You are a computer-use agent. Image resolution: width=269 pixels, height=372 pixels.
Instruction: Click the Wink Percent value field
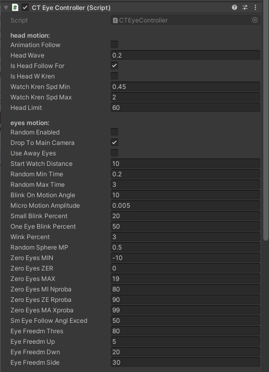click(185, 237)
